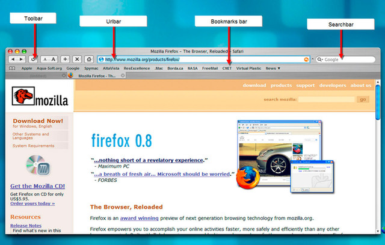The width and height of the screenshot is (385, 245).
Task: Click the orange SnapBack arrow in the URL bar
Action: (x=306, y=60)
